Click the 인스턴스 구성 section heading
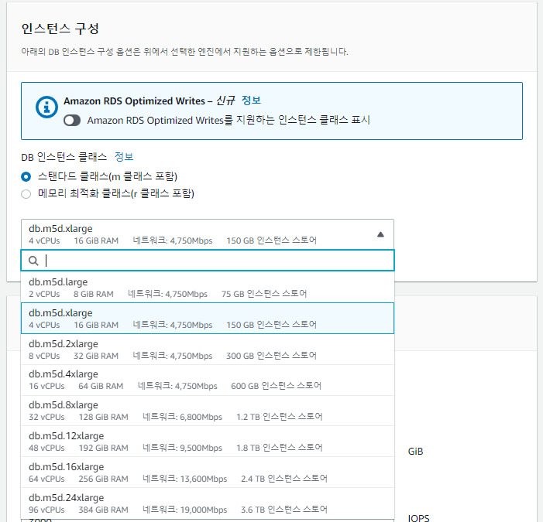 point(60,29)
